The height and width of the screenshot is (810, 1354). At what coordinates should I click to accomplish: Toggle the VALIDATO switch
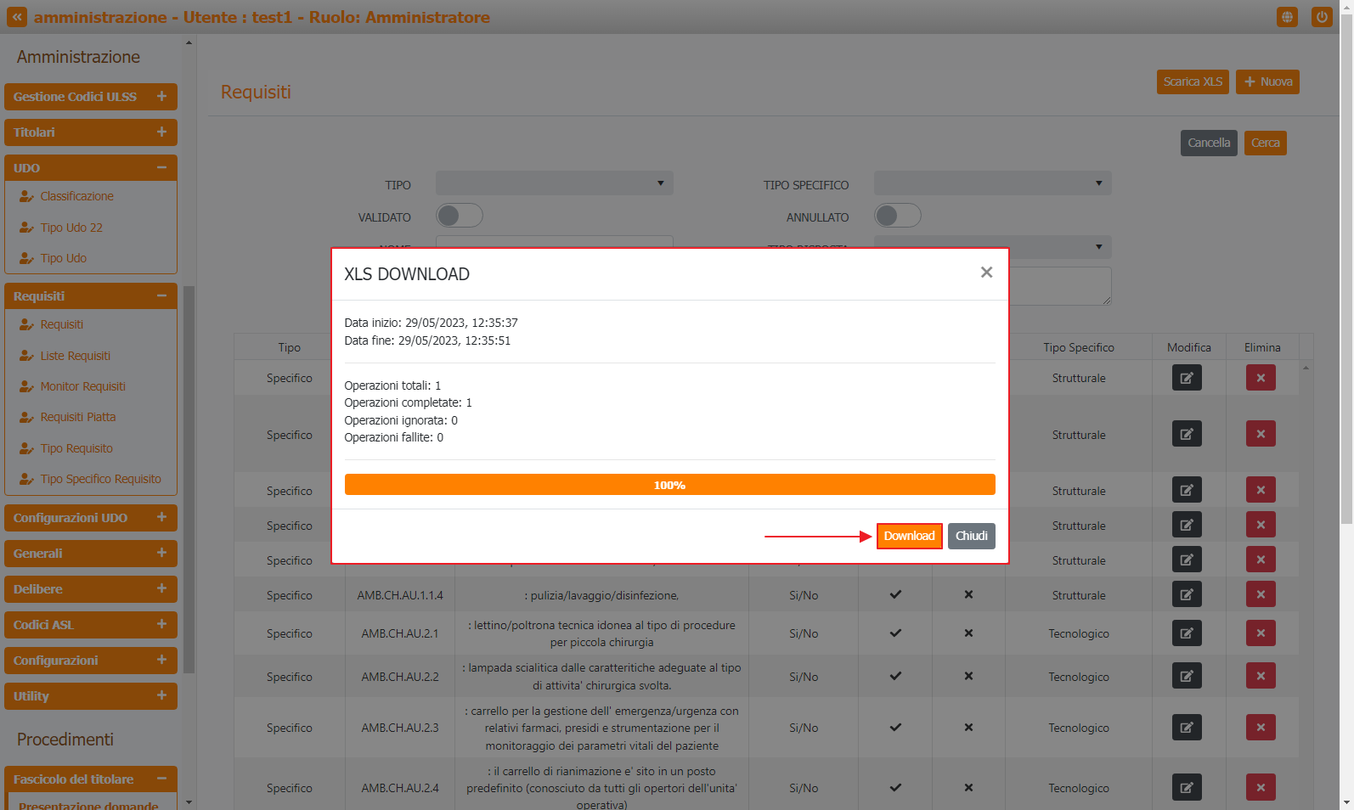point(460,216)
